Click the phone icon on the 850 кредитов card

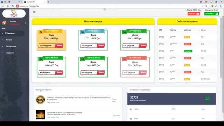[x=83, y=32]
